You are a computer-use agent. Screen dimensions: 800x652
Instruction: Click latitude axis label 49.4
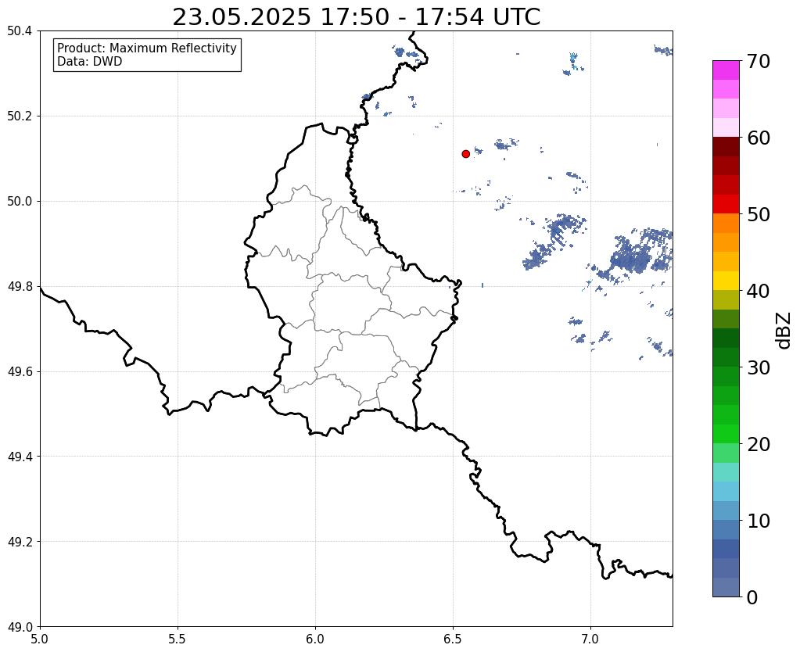coord(20,457)
